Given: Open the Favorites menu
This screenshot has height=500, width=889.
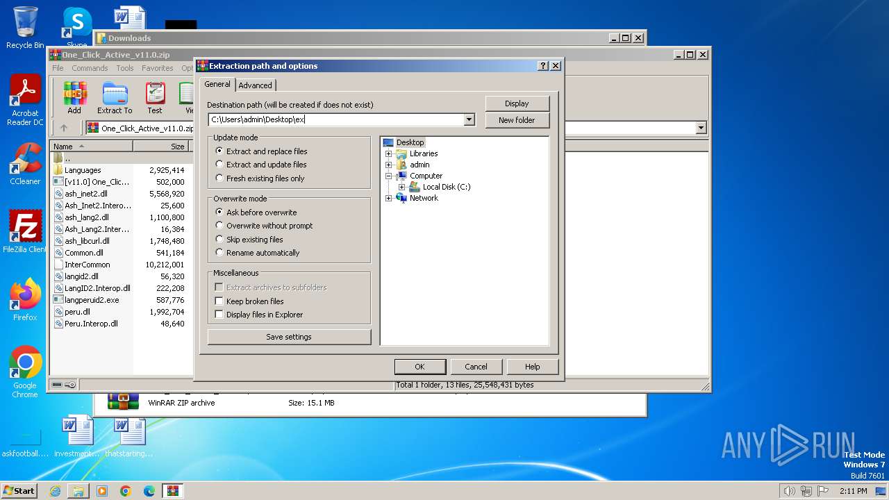Looking at the screenshot, I should click(158, 68).
